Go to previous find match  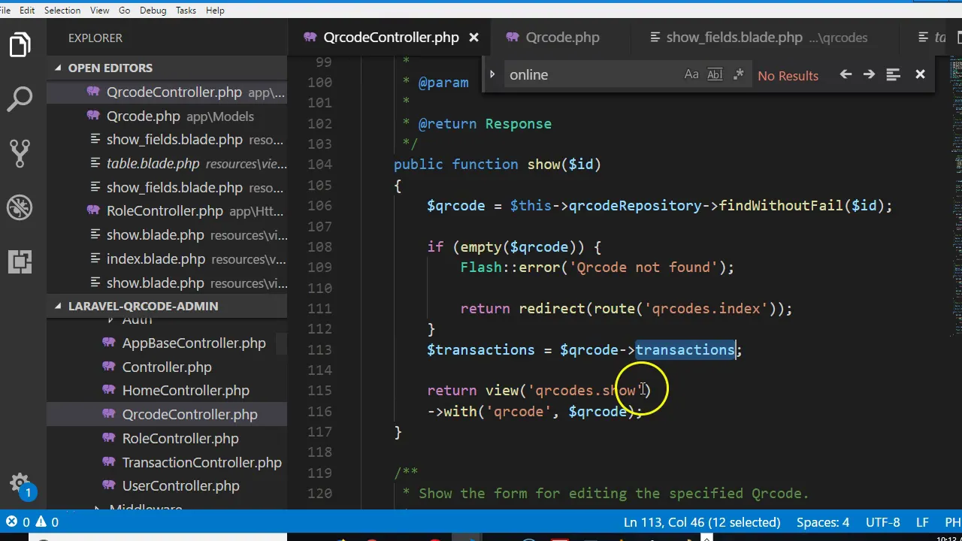point(846,74)
